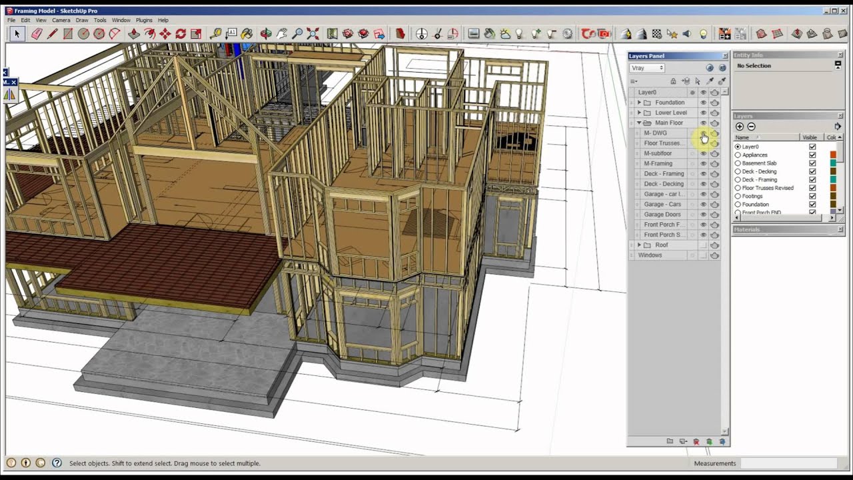This screenshot has width=853, height=480.
Task: Uncheck Visible for Basement Slab layer
Action: click(x=812, y=163)
